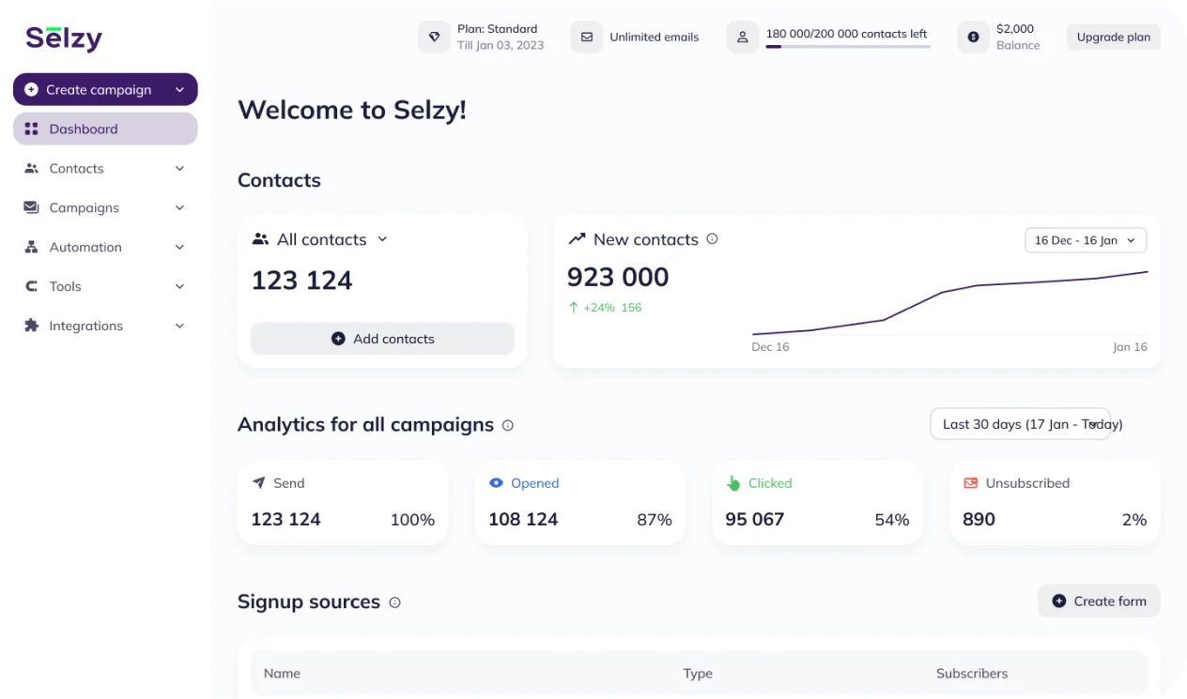Click the plus icon in Create campaign

pyautogui.click(x=31, y=90)
